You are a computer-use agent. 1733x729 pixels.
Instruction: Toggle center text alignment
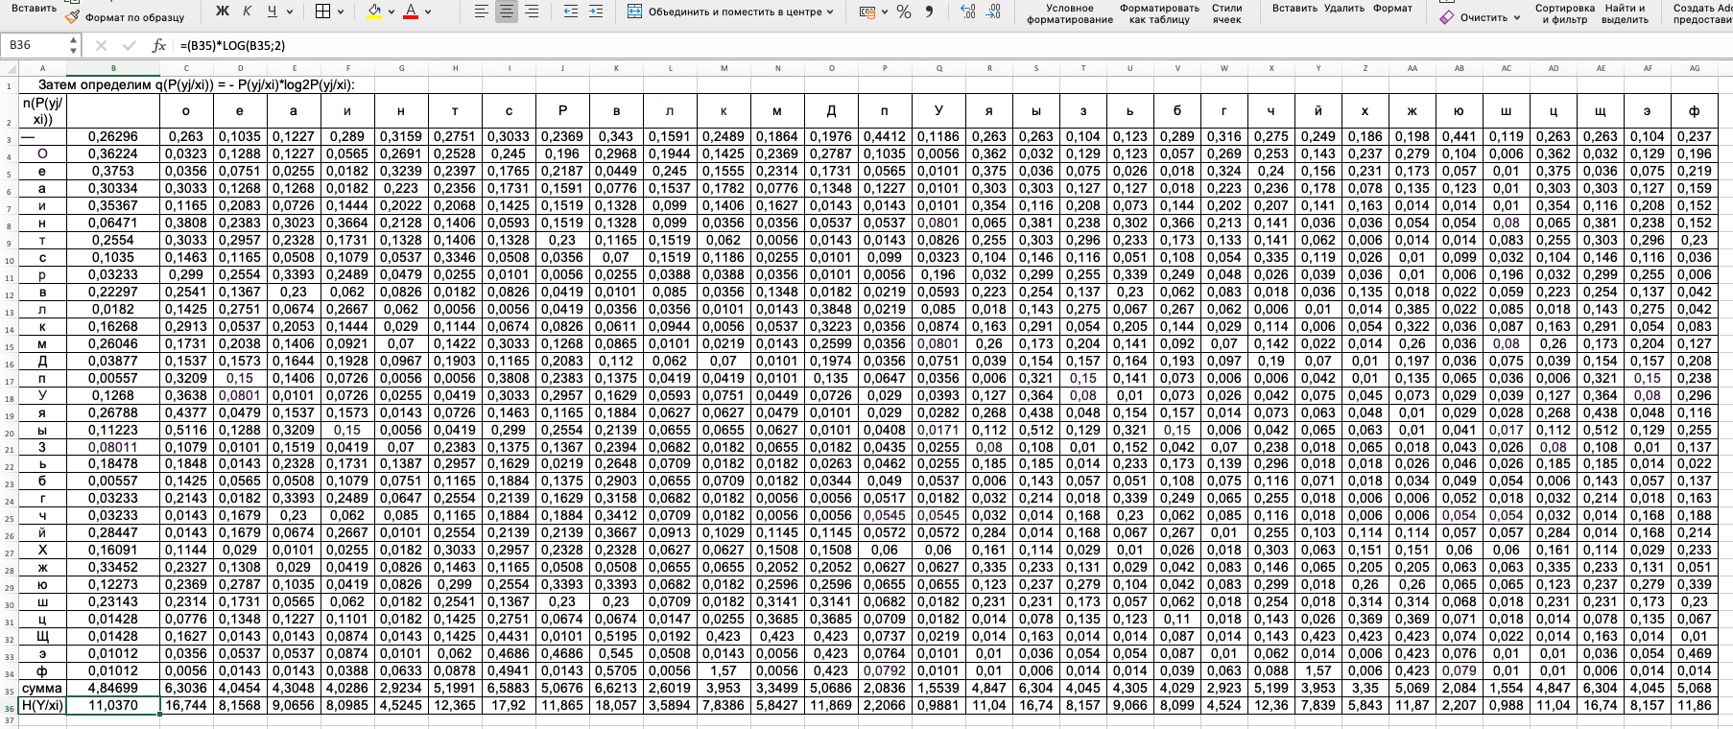point(507,12)
